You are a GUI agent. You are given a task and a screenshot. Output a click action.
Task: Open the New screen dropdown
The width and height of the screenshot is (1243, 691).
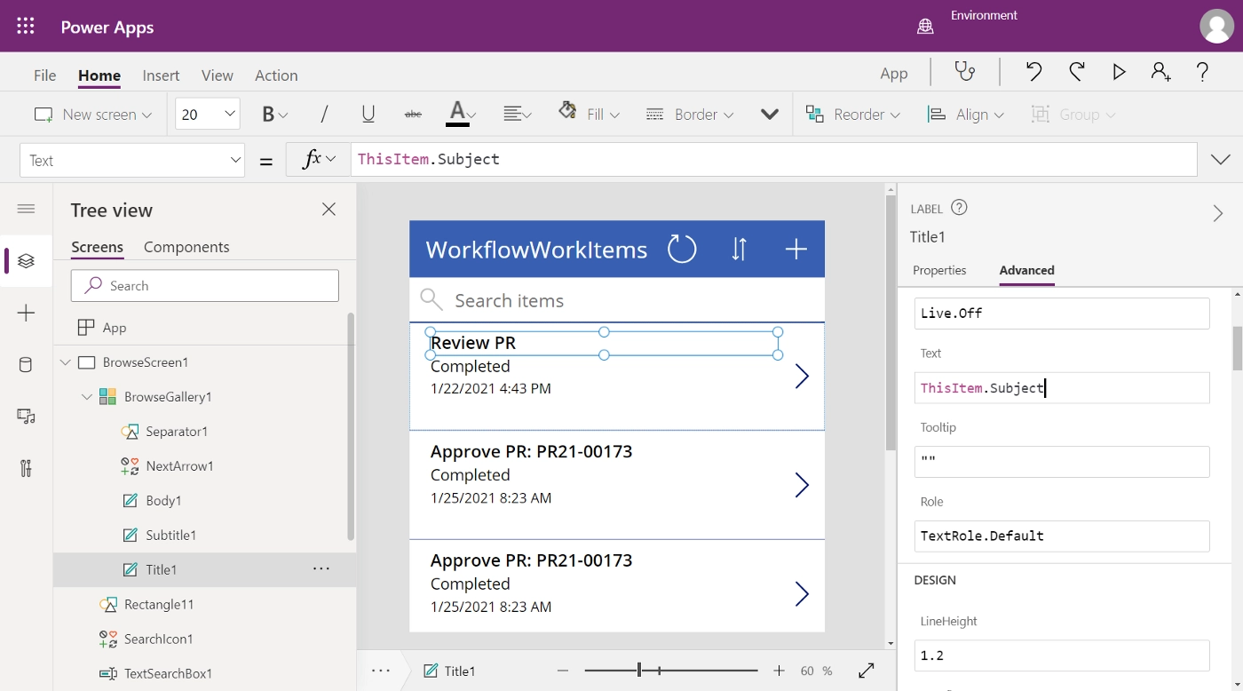92,115
